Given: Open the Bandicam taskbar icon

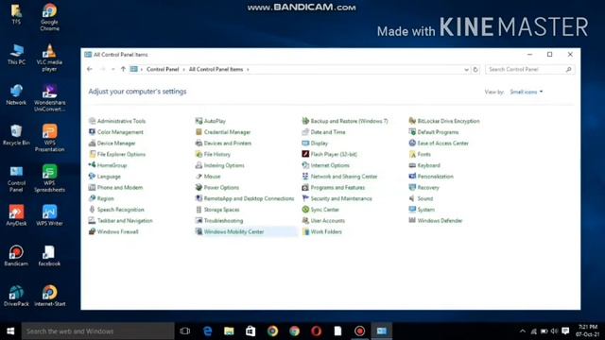Looking at the screenshot, I should (x=359, y=331).
